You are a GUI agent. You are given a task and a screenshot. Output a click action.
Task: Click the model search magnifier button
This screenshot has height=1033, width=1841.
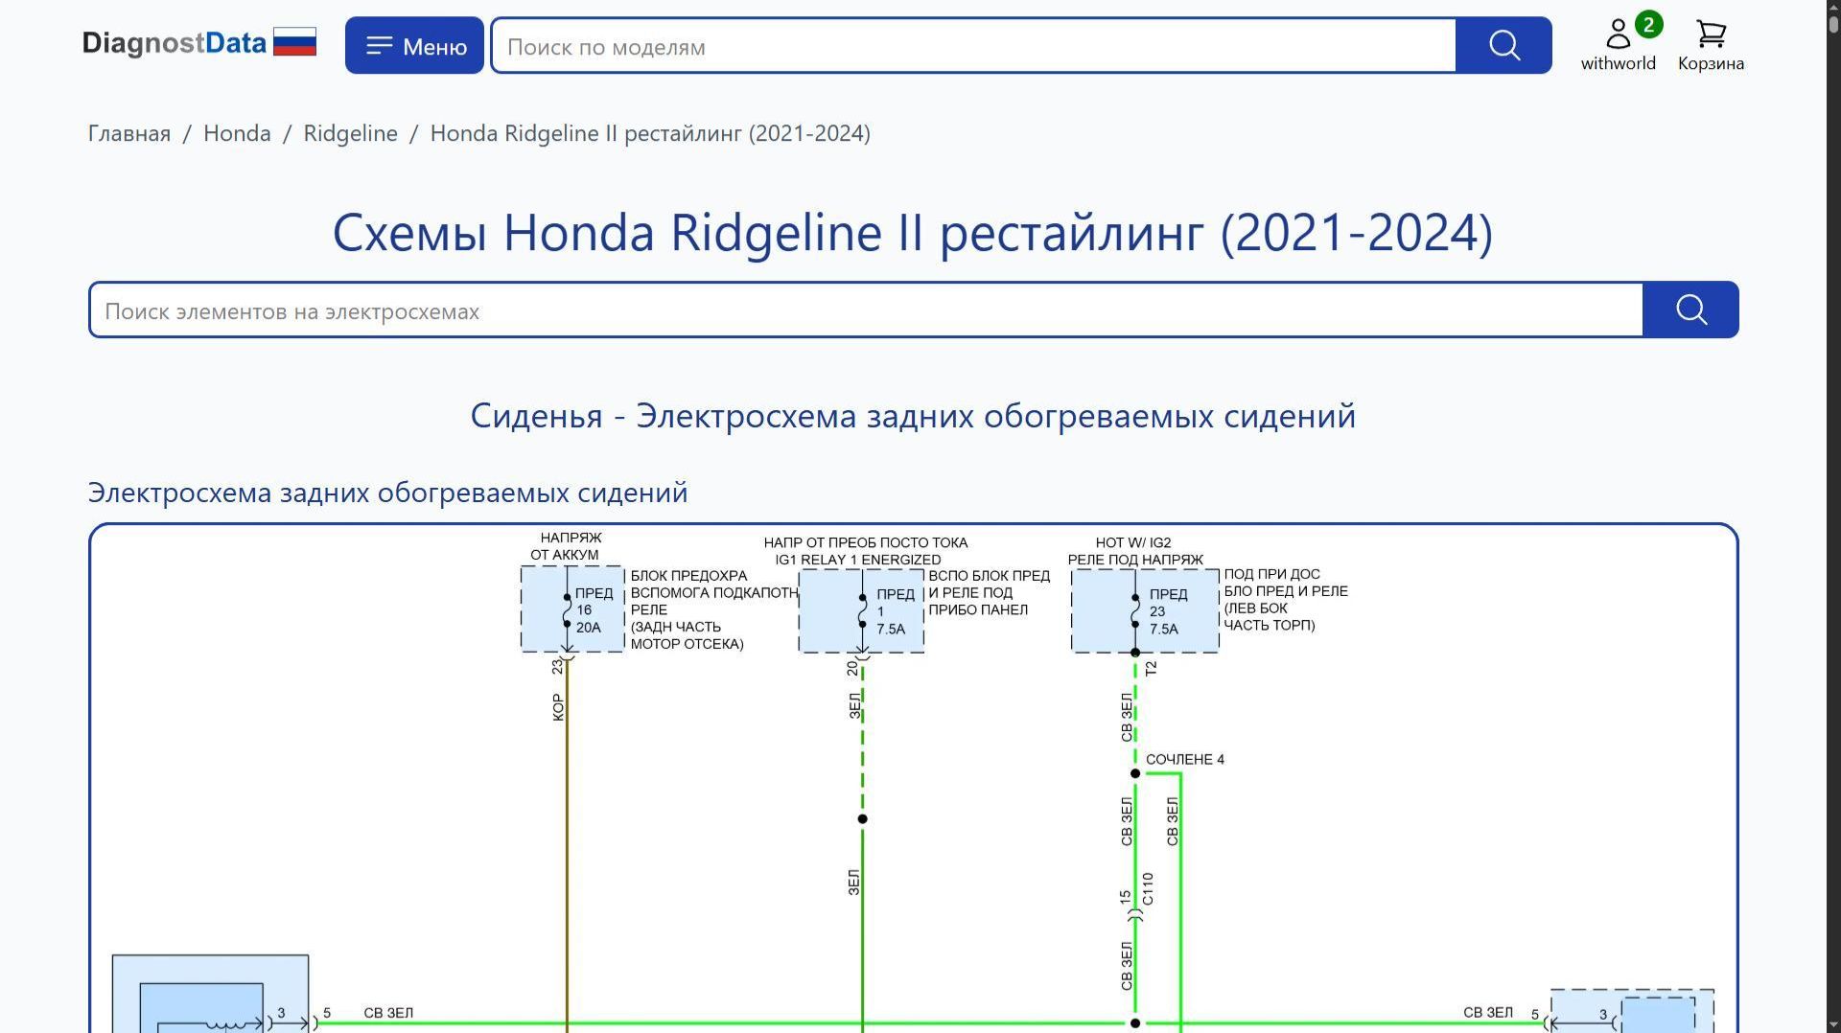pyautogui.click(x=1503, y=45)
